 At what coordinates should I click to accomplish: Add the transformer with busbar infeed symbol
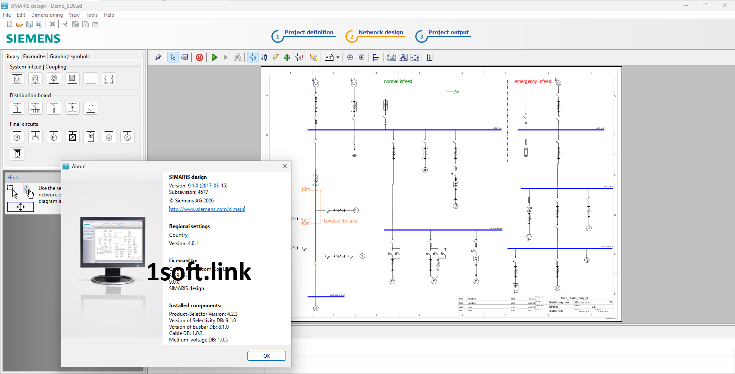coord(17,79)
